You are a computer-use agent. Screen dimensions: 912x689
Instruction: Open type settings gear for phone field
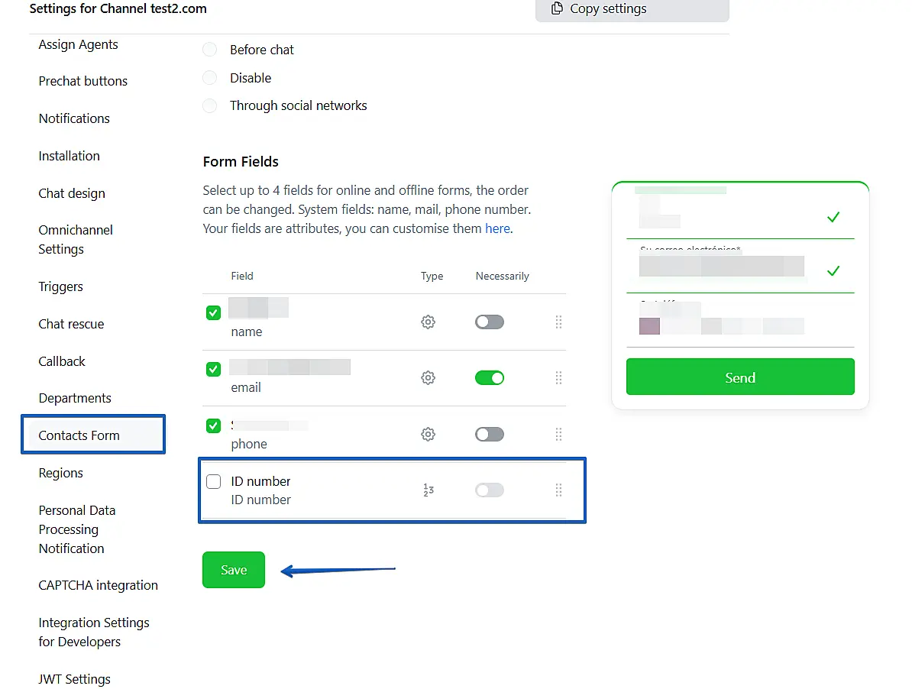pos(428,435)
